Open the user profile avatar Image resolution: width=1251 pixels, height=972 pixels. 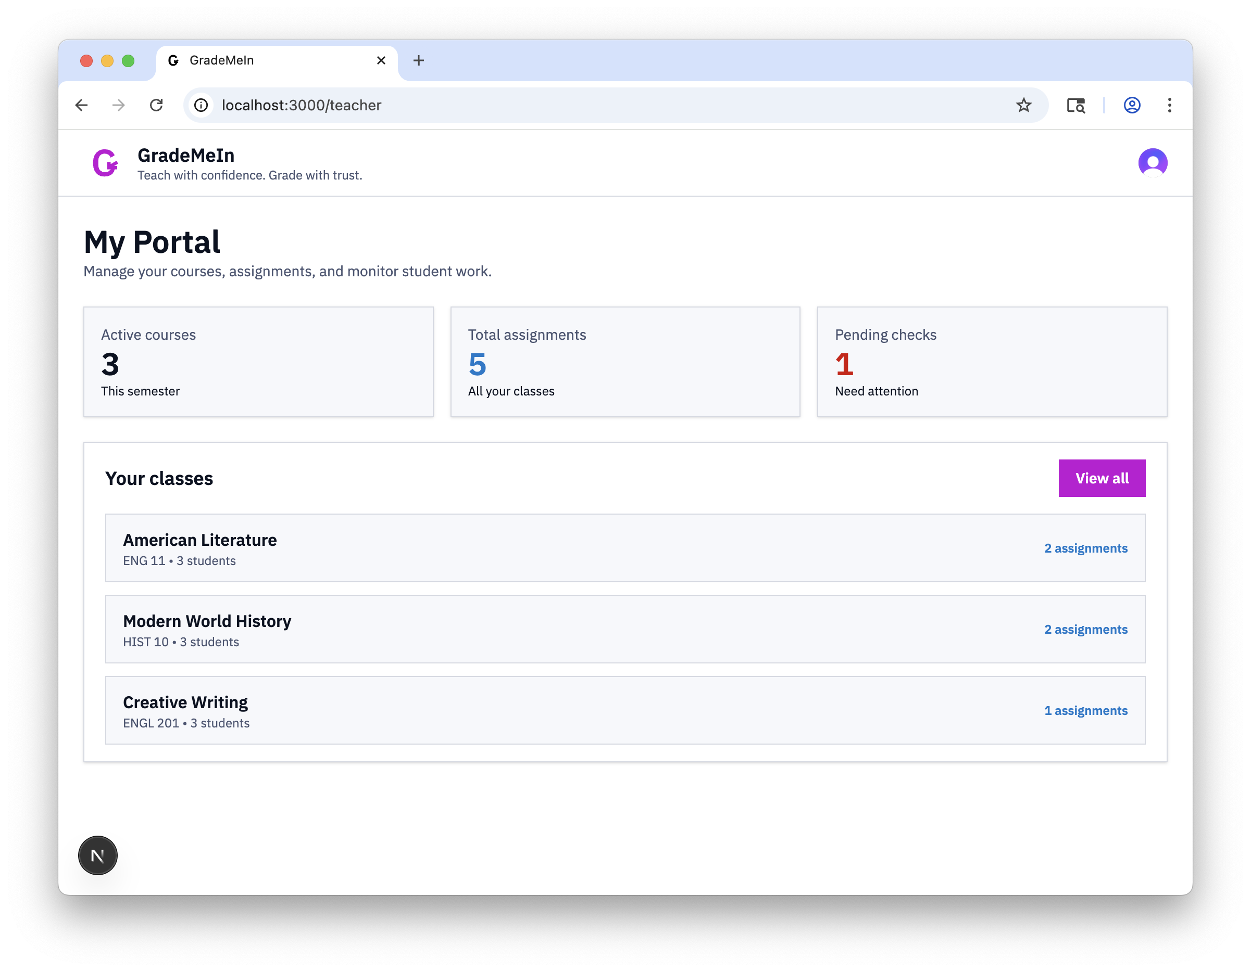(x=1152, y=162)
